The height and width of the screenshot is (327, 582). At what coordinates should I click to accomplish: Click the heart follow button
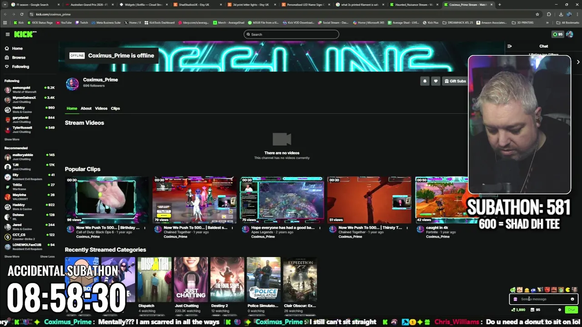[x=436, y=81]
